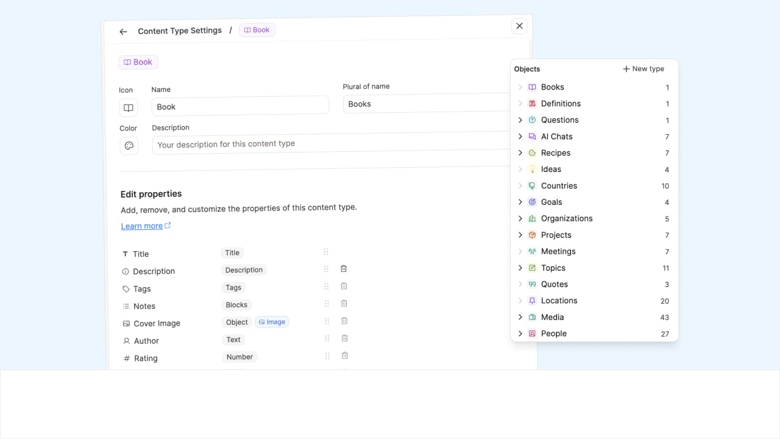
Task: Expand the Recipes tree item
Action: click(x=520, y=153)
